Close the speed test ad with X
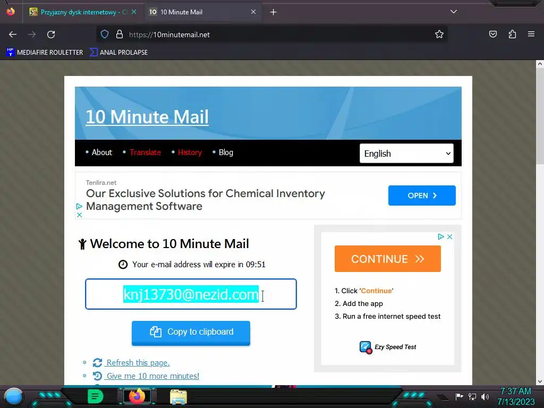 tap(449, 236)
